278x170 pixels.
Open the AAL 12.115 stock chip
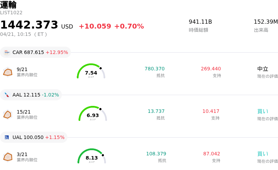(x=31, y=95)
